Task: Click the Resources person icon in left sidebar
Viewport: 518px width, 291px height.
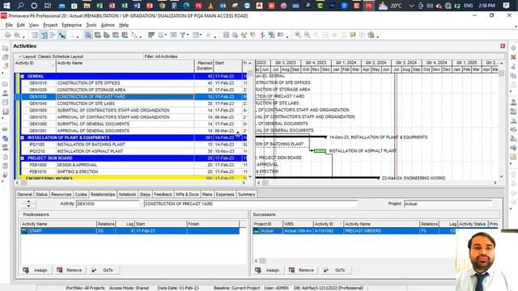Action: (6, 93)
